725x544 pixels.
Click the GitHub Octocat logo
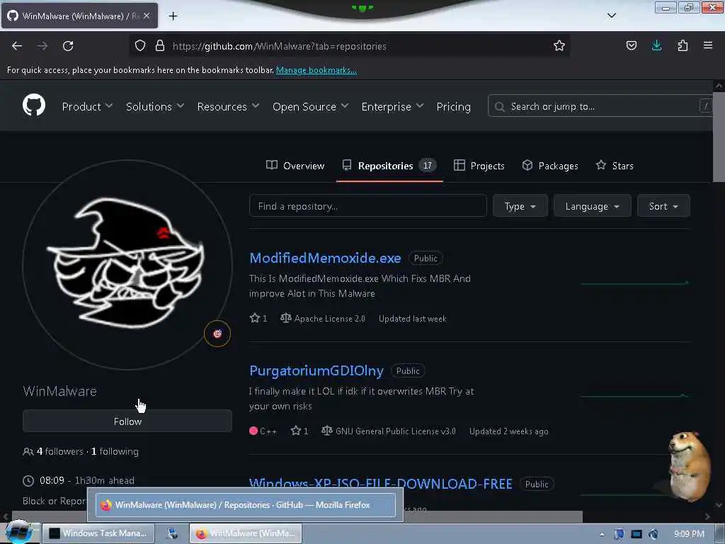pyautogui.click(x=34, y=105)
